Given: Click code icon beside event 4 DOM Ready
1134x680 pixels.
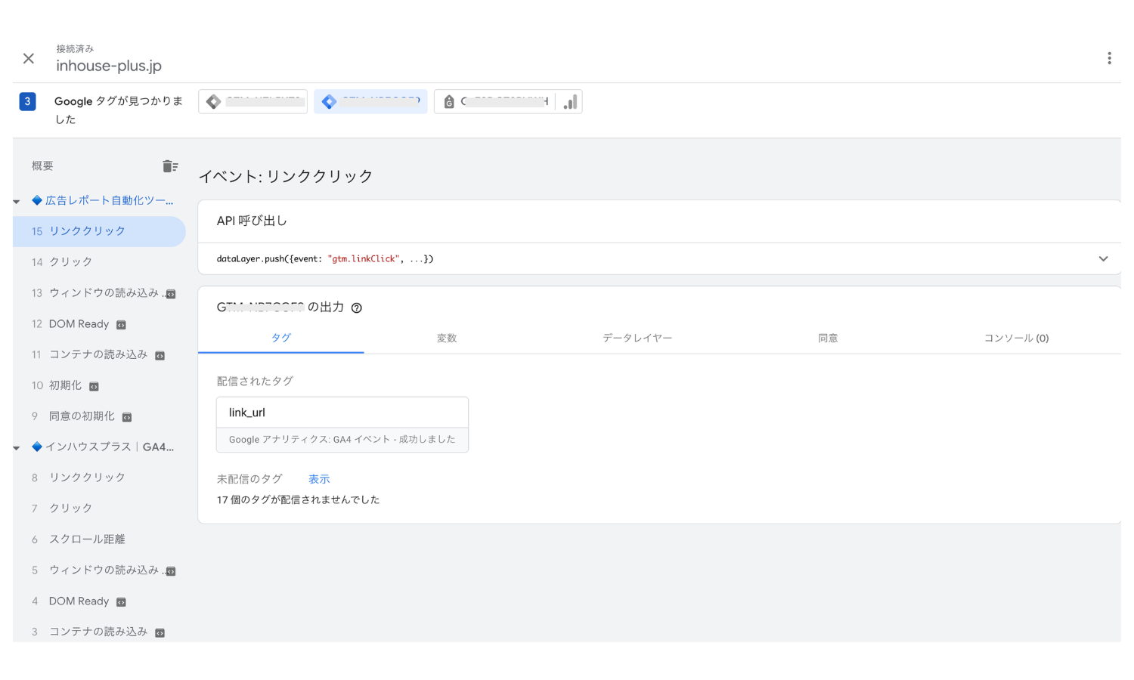Looking at the screenshot, I should pyautogui.click(x=121, y=602).
